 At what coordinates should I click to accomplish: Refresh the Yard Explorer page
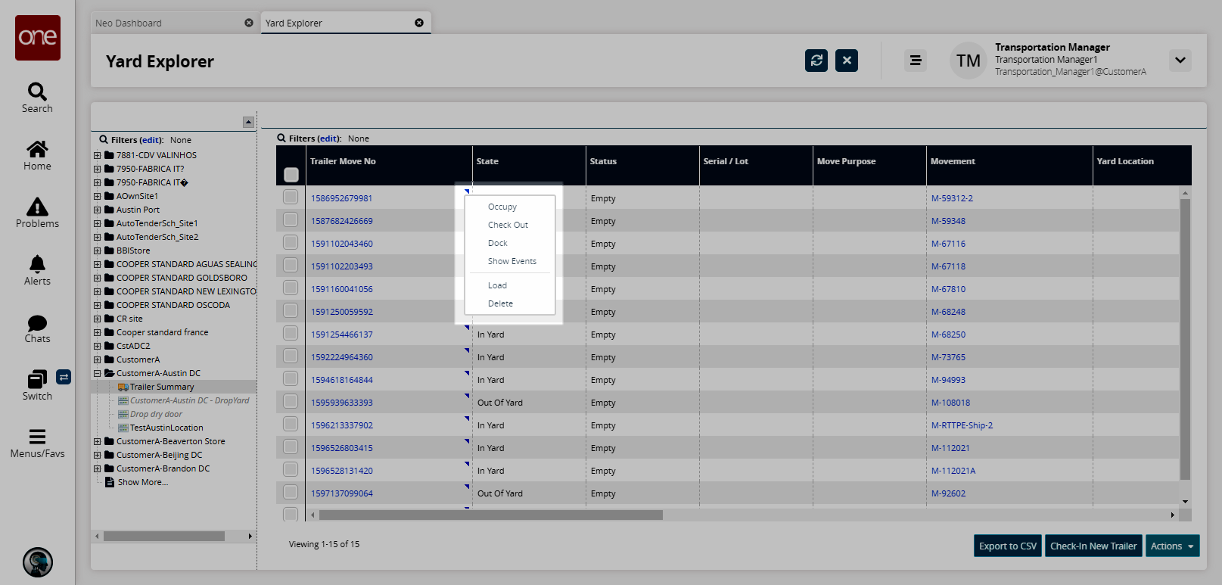click(816, 61)
